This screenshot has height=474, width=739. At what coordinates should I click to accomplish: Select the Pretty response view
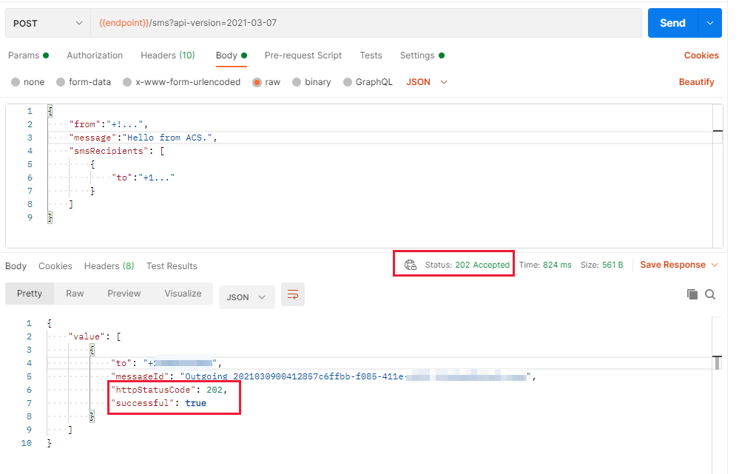[x=30, y=293]
